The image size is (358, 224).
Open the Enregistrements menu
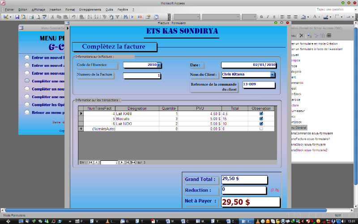pyautogui.click(x=89, y=9)
